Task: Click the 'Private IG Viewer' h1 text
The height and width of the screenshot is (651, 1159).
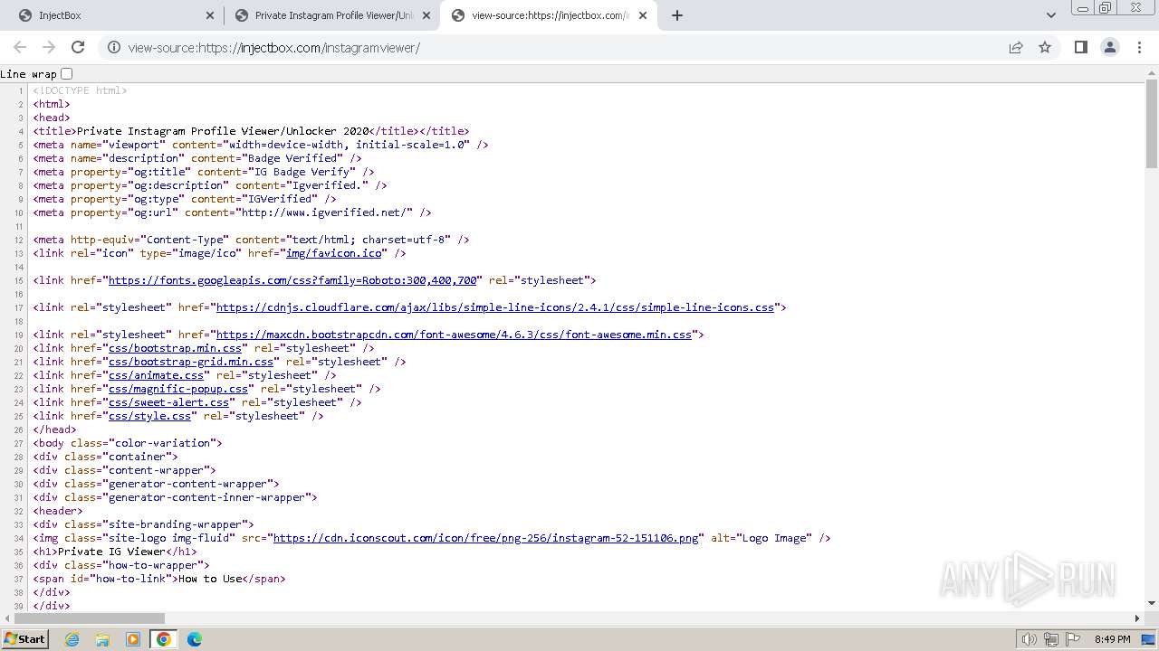Action: click(x=112, y=552)
